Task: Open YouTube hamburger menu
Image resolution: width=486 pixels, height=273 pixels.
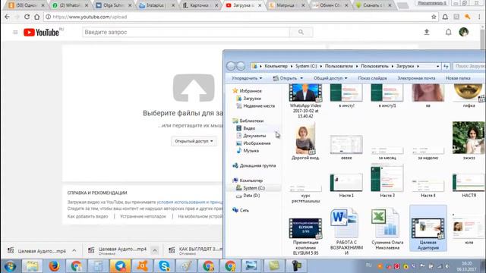Action: (15, 32)
